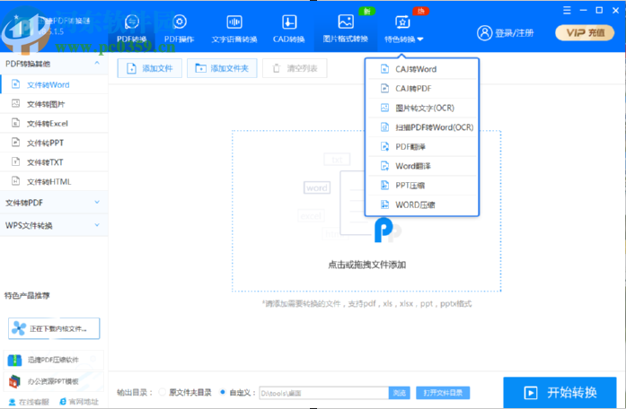Select 自定义 output directory option
The height and width of the screenshot is (409, 626).
point(223,392)
